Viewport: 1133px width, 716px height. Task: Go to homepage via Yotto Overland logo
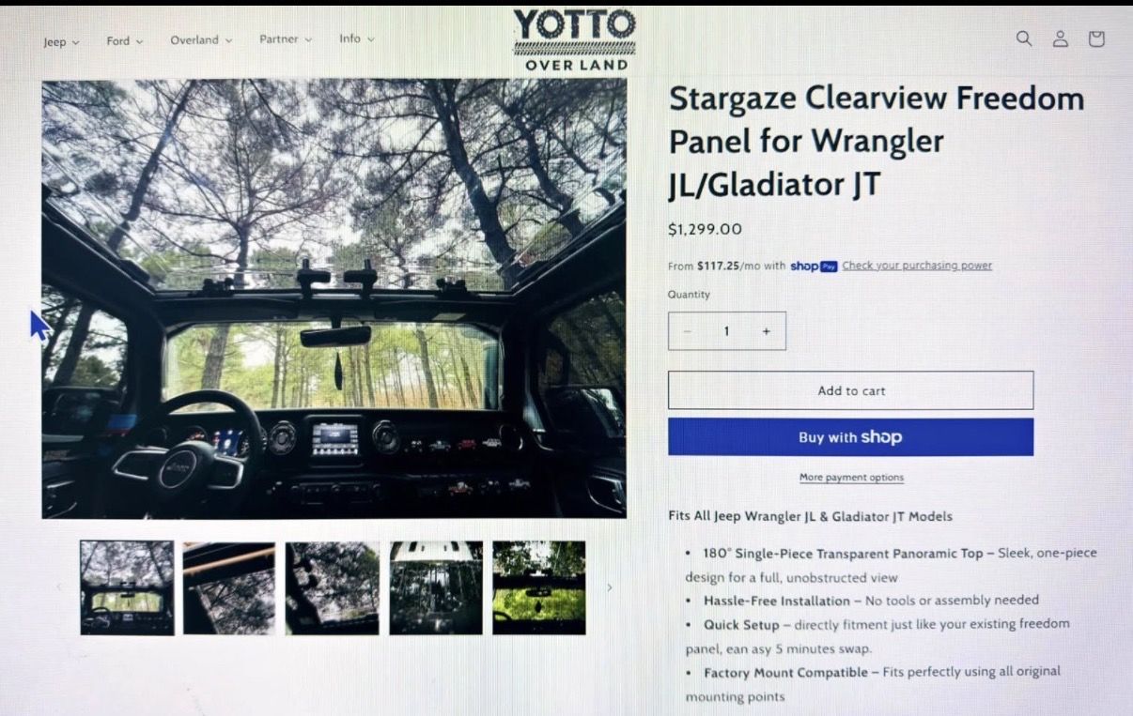coord(574,39)
